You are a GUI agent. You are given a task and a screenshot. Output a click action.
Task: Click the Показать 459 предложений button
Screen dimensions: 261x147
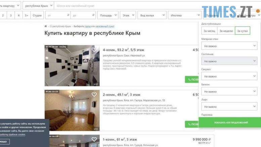pos(231,122)
